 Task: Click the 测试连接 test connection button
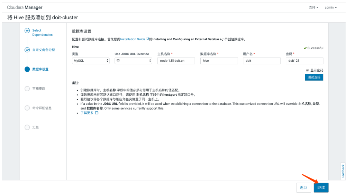point(314,77)
